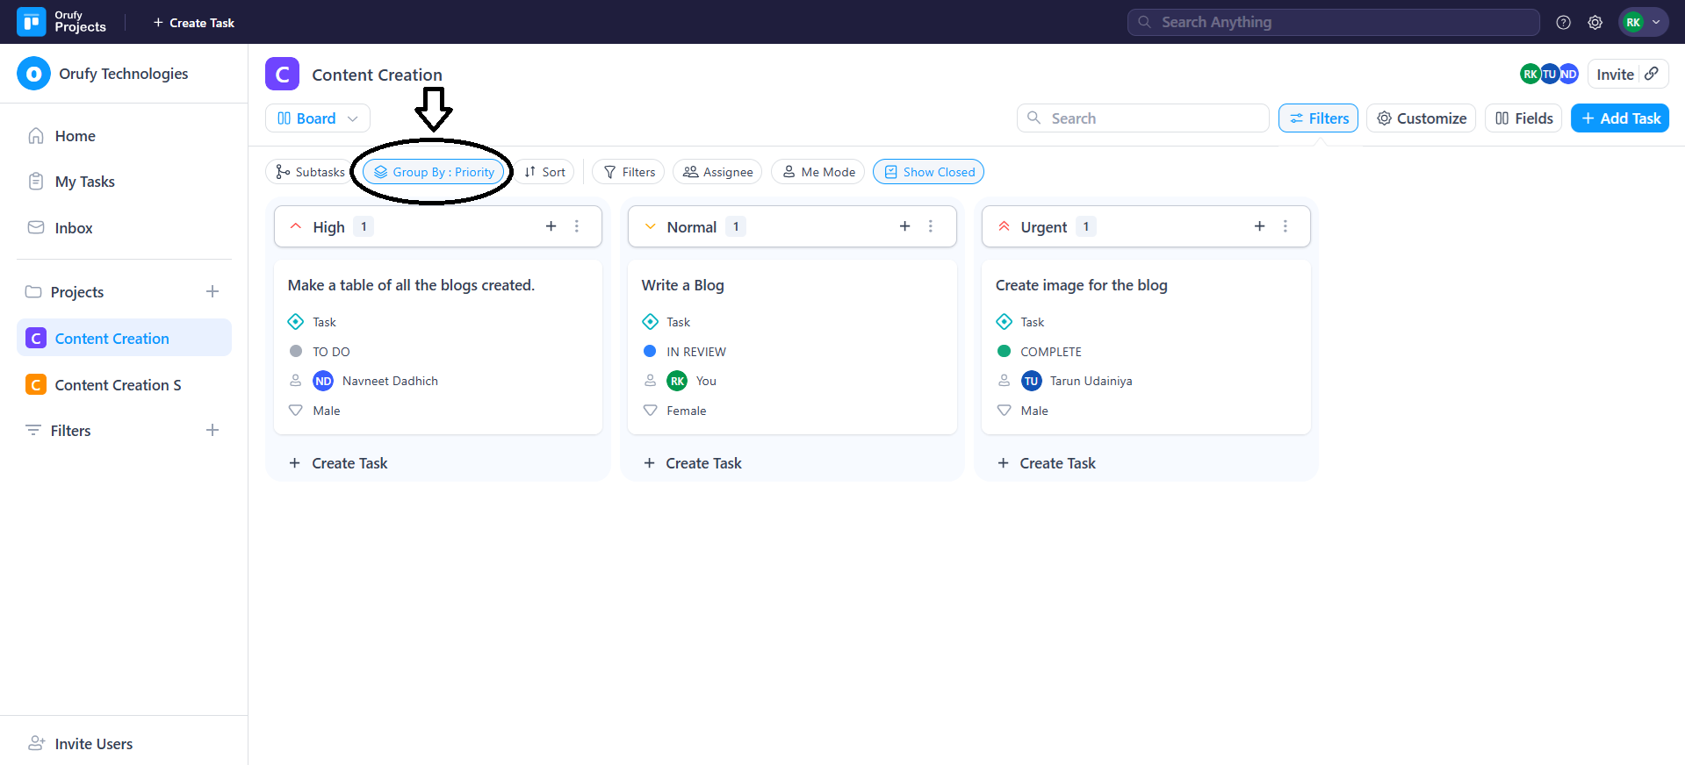Add a task via Urgent column plus icon
Viewport: 1685px width, 765px height.
pos(1259,226)
